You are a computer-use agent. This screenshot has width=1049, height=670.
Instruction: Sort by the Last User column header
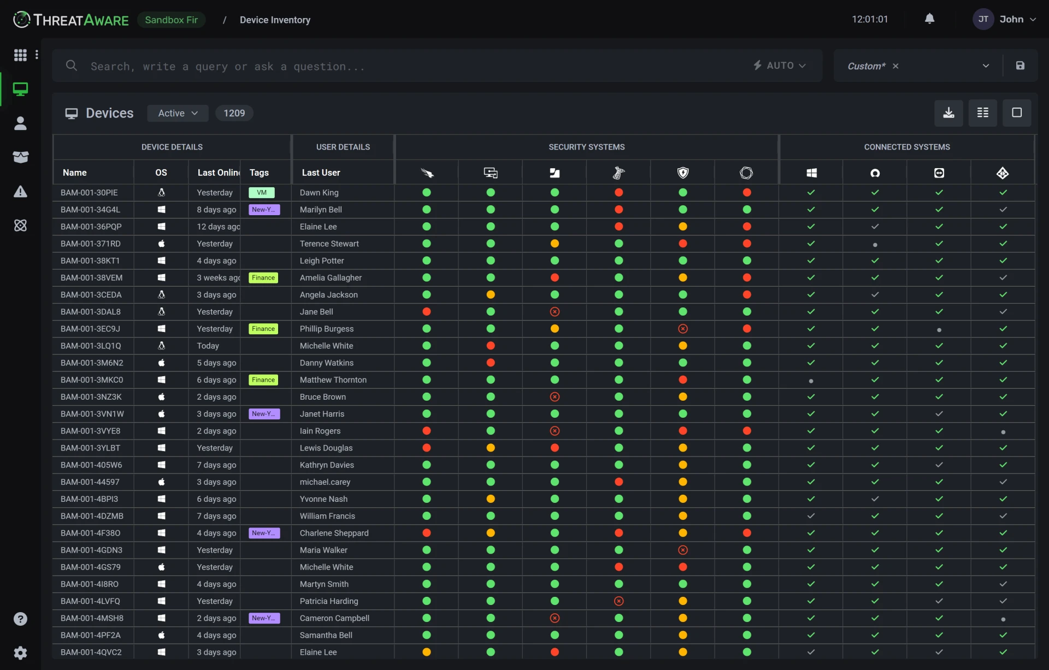[x=321, y=173]
